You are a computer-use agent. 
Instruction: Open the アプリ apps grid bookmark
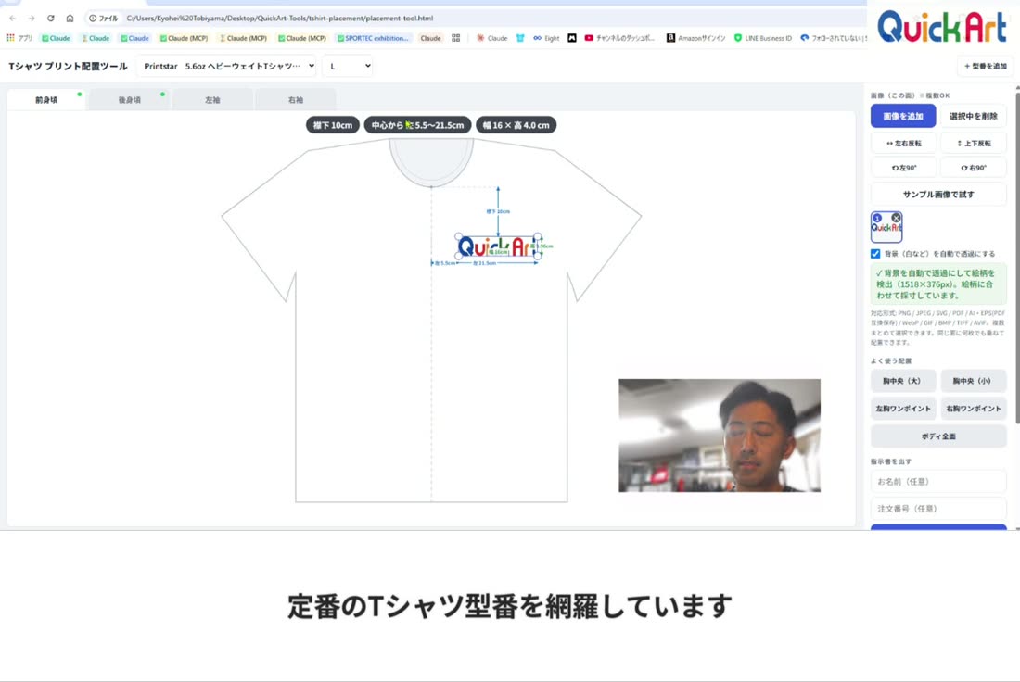point(19,38)
